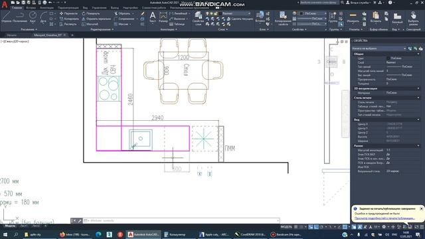Image resolution: width=425 pixels, height=239 pixels.
Task: Click the Растянуть (Stretch) tool
Action: pos(68,24)
